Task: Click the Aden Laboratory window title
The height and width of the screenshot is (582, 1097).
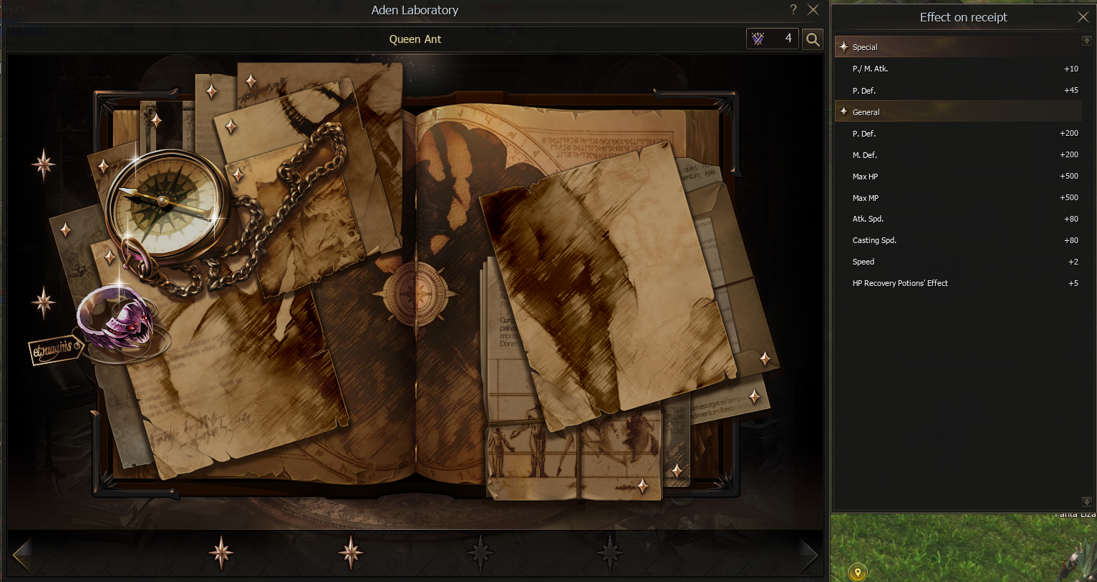Action: (x=415, y=10)
